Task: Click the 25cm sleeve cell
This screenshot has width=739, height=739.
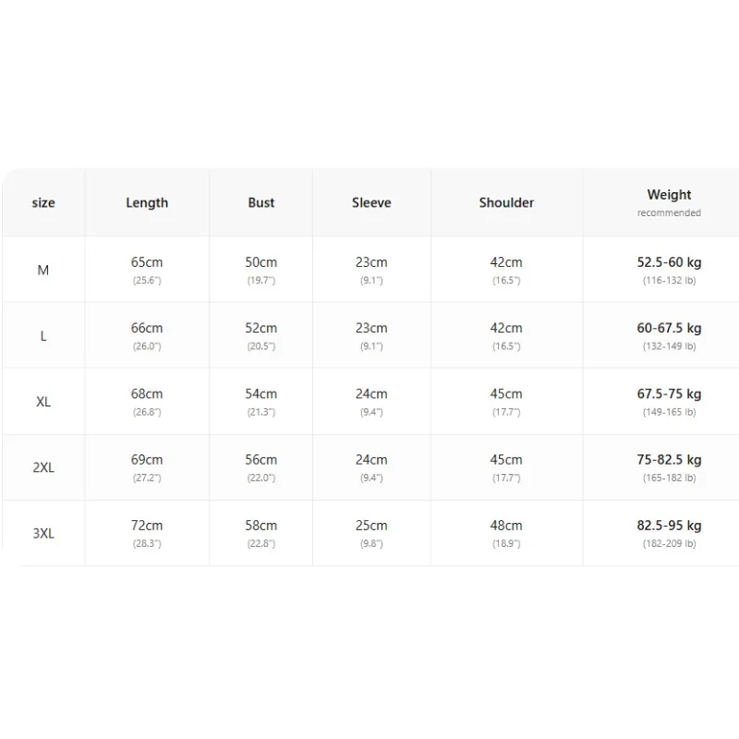Action: click(x=371, y=534)
